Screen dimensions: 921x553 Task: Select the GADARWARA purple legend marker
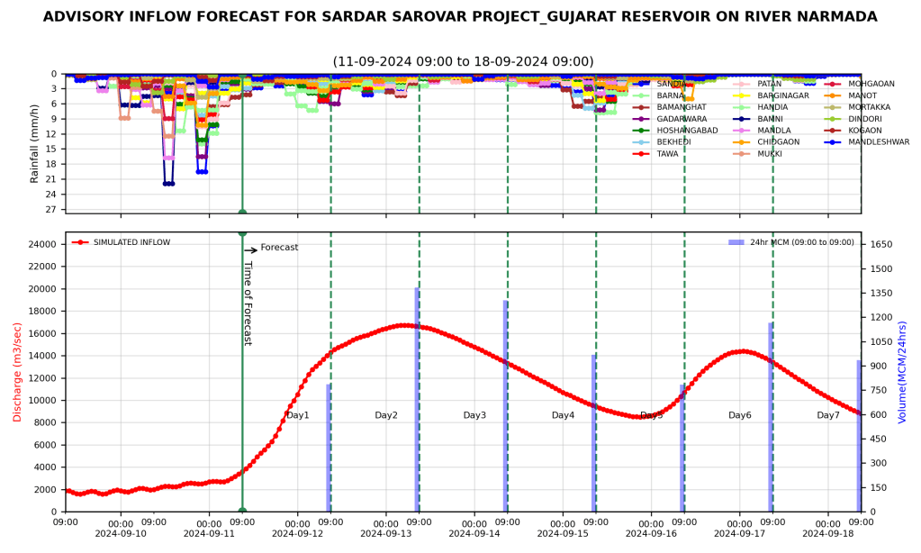[x=641, y=119]
